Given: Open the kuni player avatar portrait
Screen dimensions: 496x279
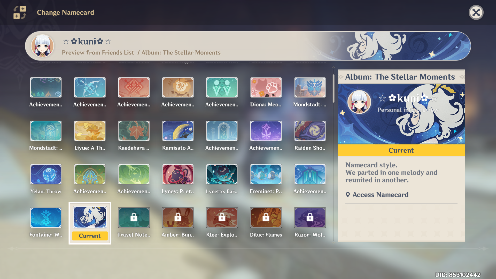Looking at the screenshot, I should click(43, 46).
